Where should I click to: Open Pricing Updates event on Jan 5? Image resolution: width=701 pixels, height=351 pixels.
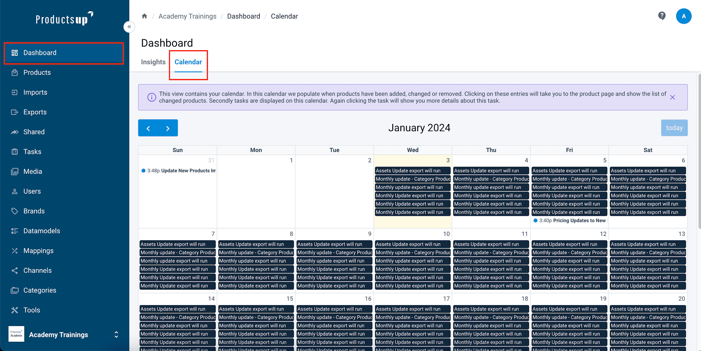[572, 221]
